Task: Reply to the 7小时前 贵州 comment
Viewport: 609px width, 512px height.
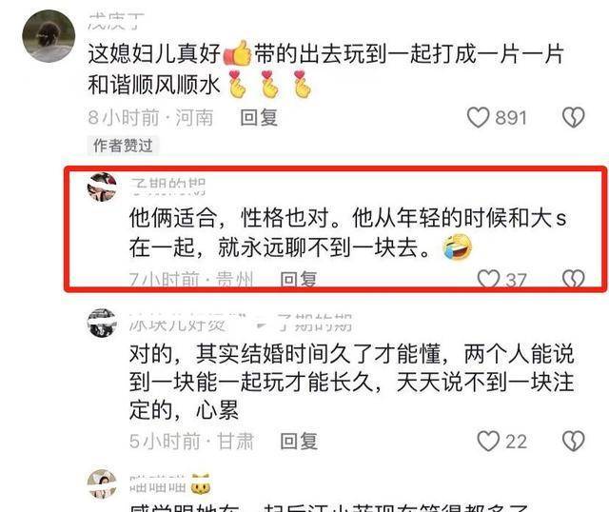Action: (298, 279)
